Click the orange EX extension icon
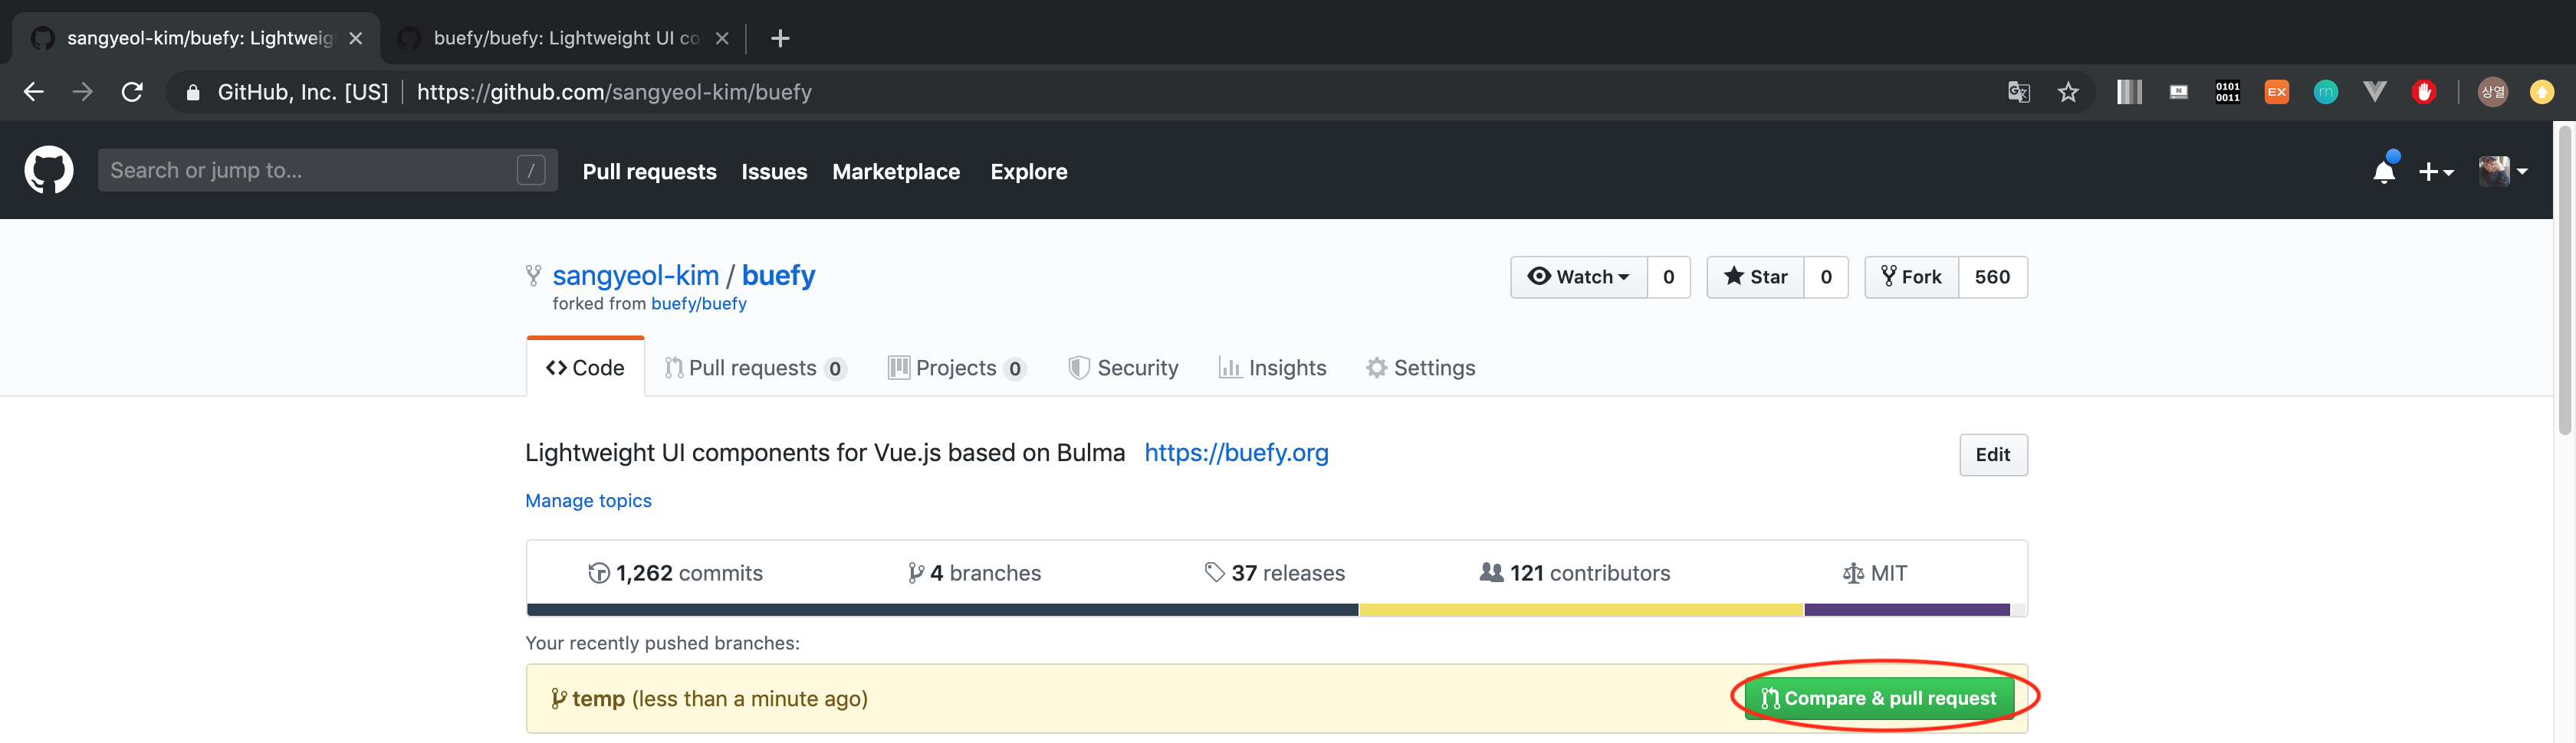Screen dimensions: 2576x743 [2276, 92]
